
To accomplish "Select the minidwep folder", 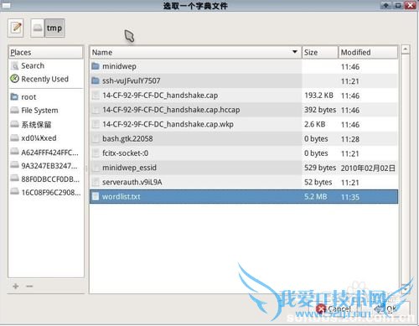I will (244, 66).
